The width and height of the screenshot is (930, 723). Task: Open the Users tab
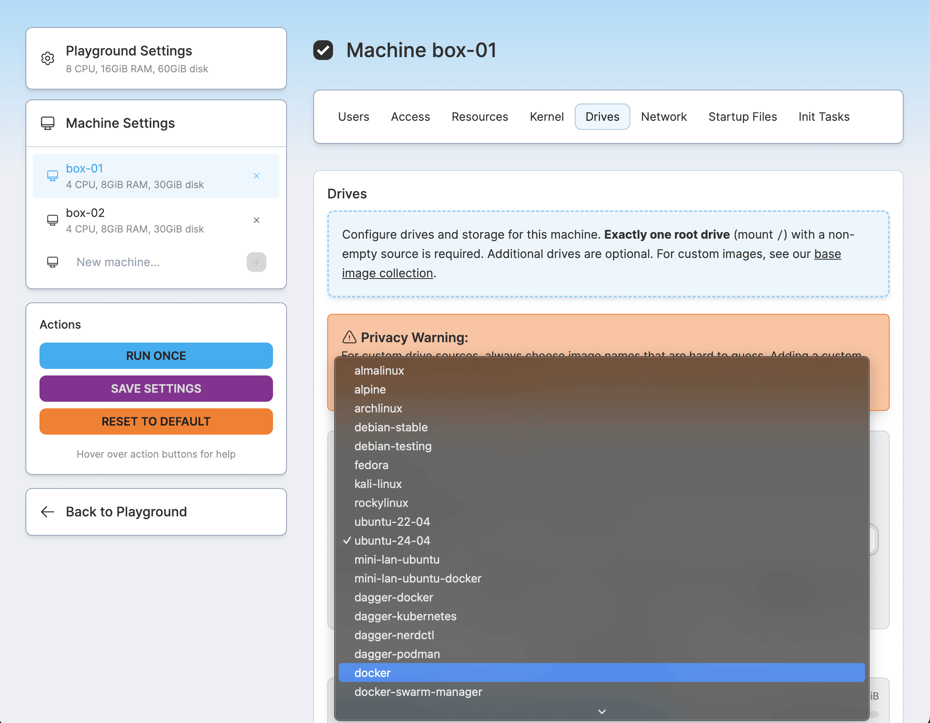(354, 117)
